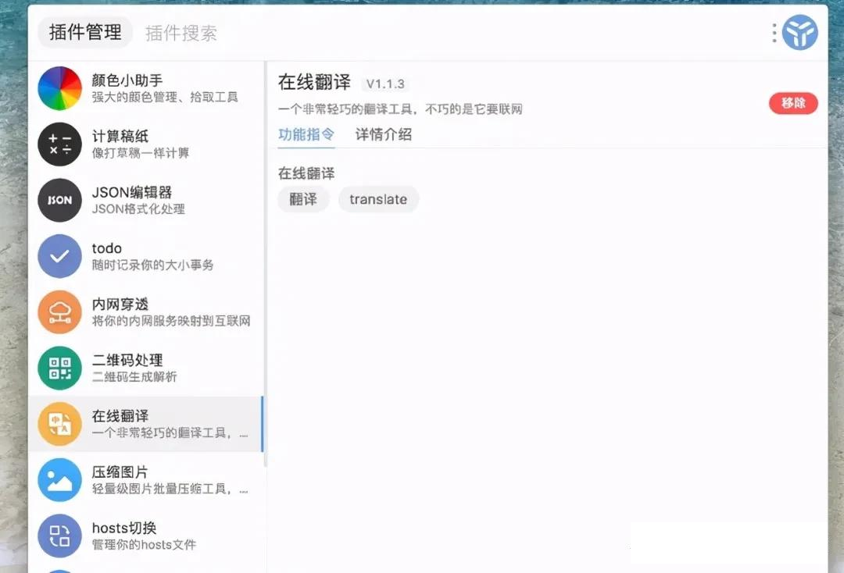Click the 翻译 command keyword
844x573 pixels.
[303, 199]
